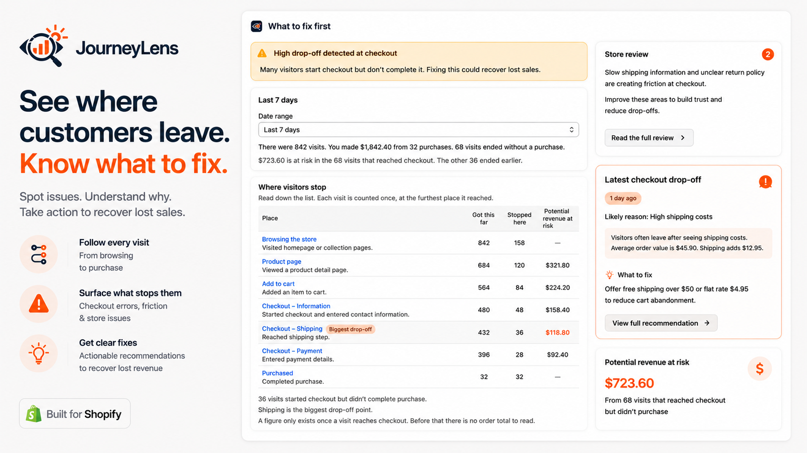Click the Follow every visit path icon
Image resolution: width=807 pixels, height=453 pixels.
click(39, 254)
